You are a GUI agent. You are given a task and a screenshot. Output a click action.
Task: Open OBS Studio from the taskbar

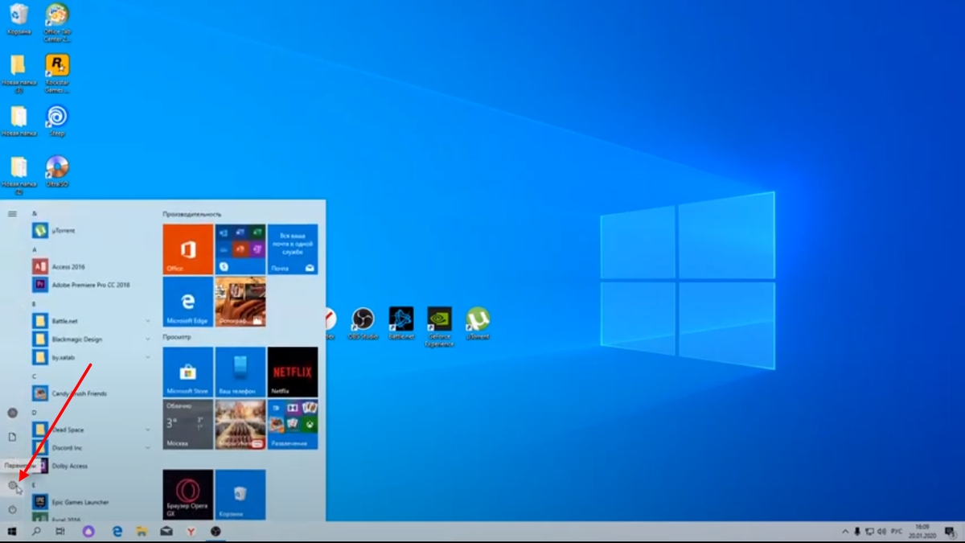pos(216,532)
